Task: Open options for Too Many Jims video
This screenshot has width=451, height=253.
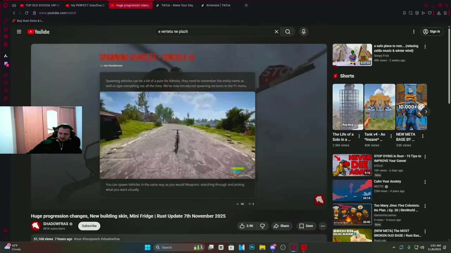Action: click(x=425, y=206)
